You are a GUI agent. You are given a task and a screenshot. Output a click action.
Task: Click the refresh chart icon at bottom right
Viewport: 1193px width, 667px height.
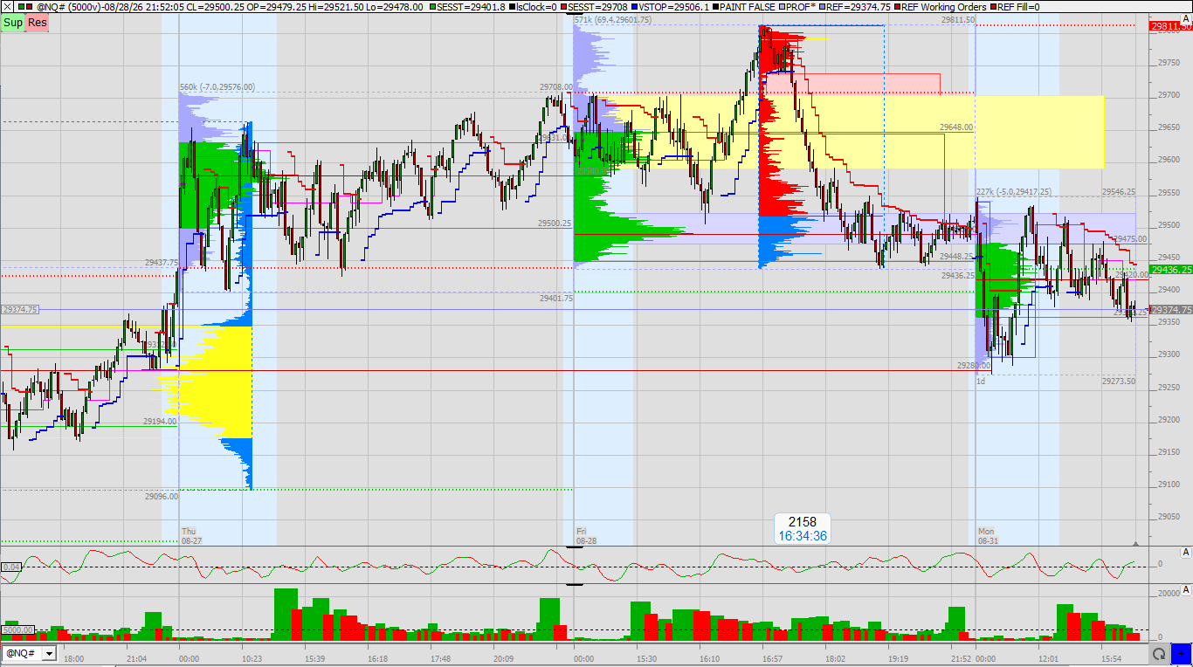(x=1159, y=653)
